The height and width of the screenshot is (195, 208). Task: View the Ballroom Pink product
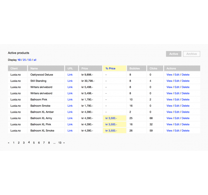coord(169,100)
